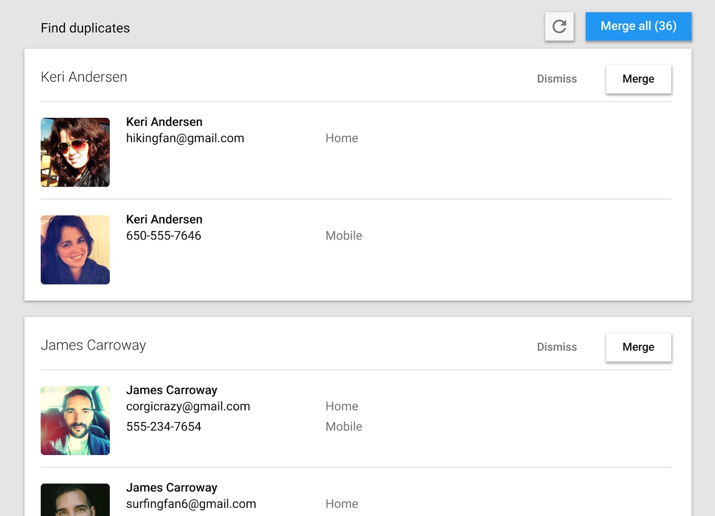Open Keri Andersen with sunglasses profile photo
715x516 pixels.
(x=75, y=151)
